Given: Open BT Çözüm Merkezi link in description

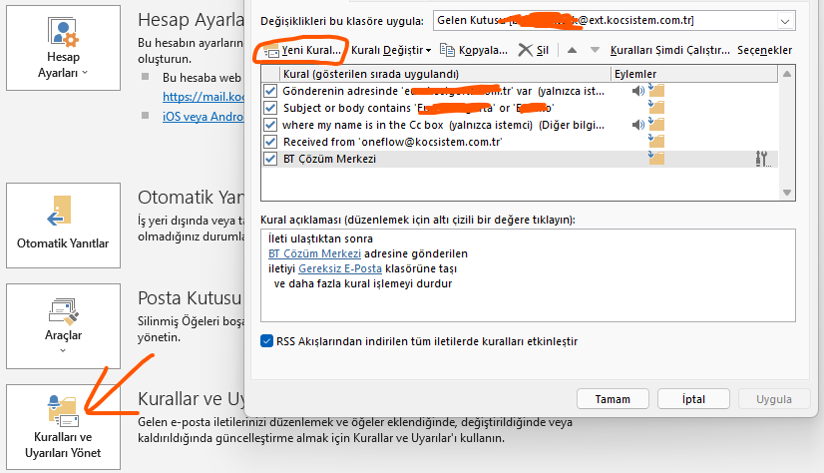Looking at the screenshot, I should (x=314, y=253).
